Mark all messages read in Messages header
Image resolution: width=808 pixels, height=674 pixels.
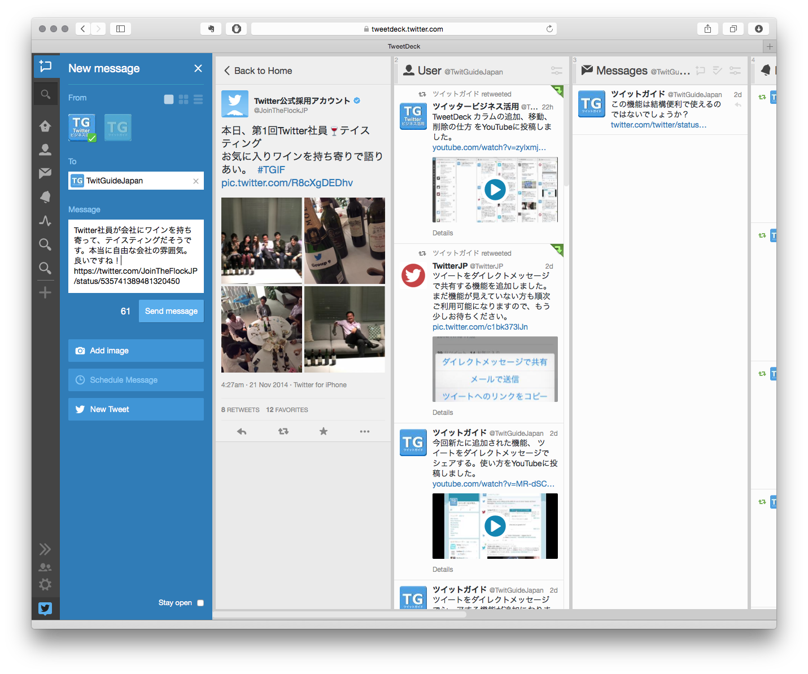(718, 71)
